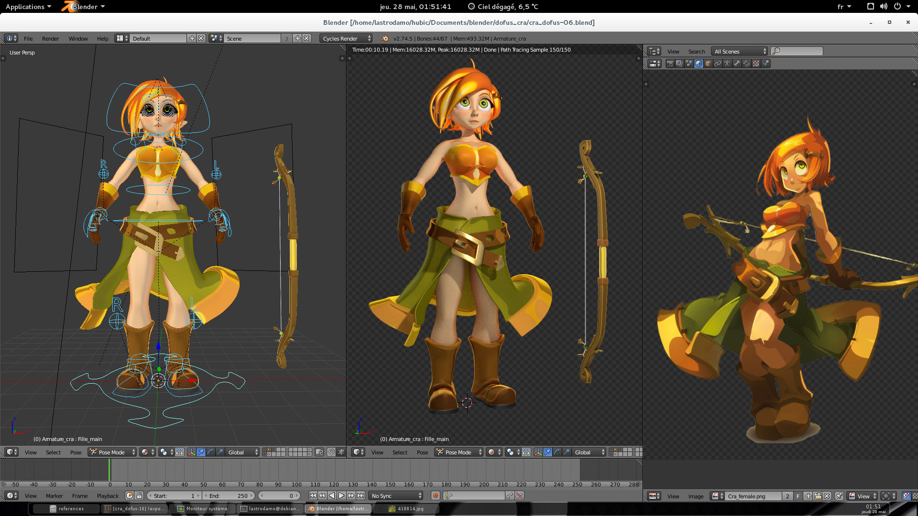
Task: Open the Render properties tab (camera icon)
Action: [670, 64]
